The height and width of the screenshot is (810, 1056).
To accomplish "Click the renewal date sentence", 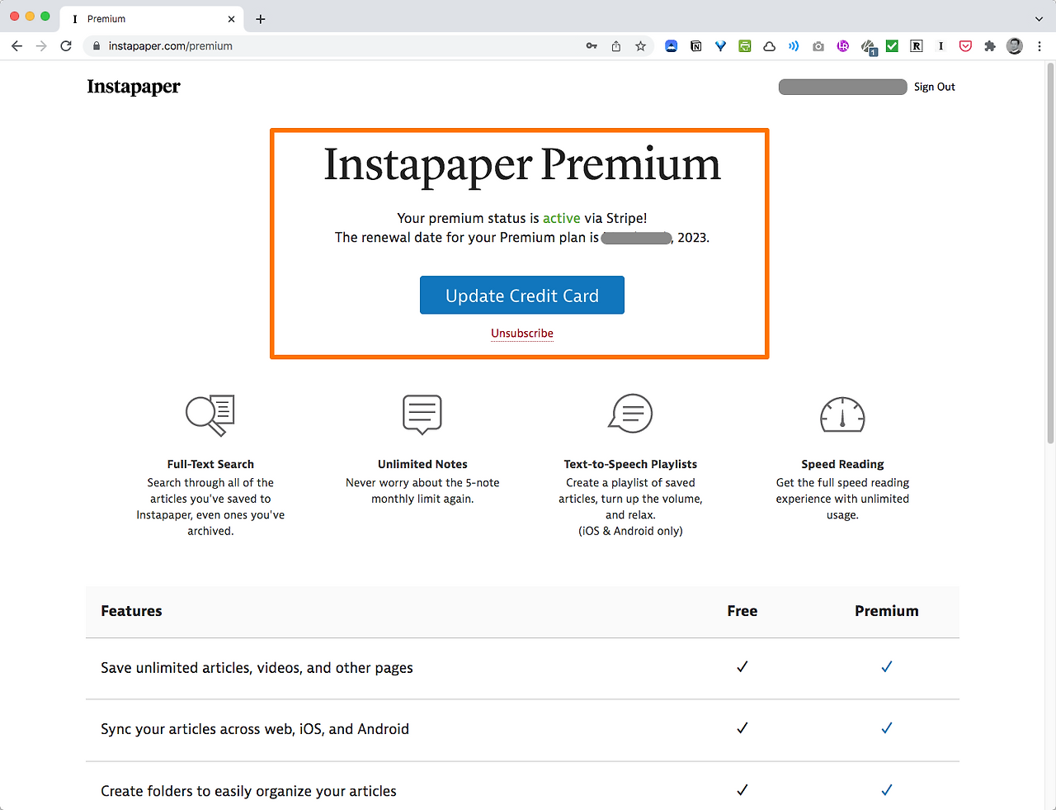I will pos(522,238).
